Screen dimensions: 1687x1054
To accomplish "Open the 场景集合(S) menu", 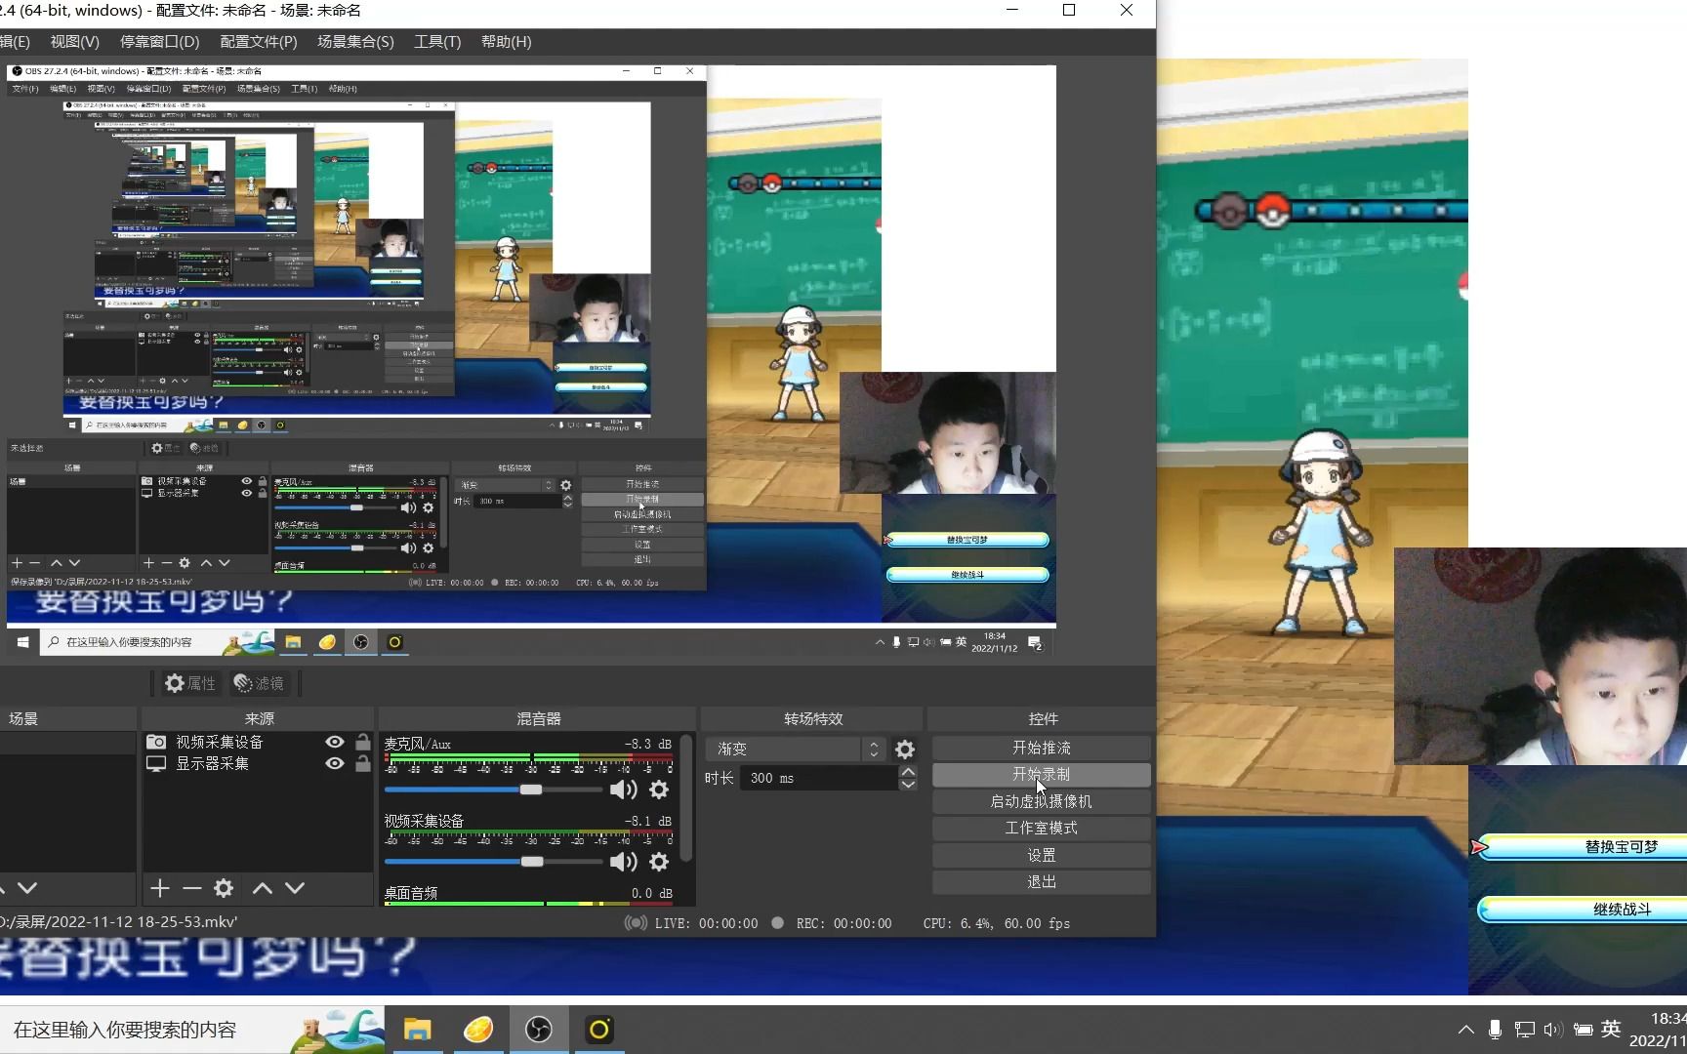I will pos(355,42).
